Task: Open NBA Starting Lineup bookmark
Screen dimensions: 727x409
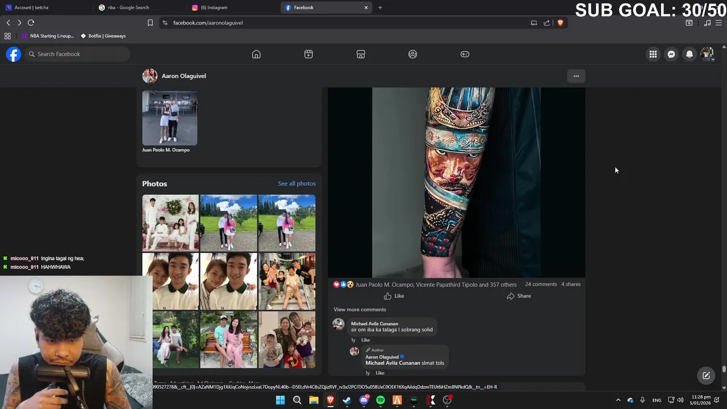Action: click(48, 36)
